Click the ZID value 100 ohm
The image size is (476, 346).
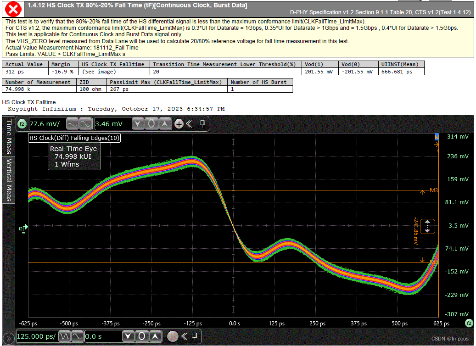pos(92,89)
